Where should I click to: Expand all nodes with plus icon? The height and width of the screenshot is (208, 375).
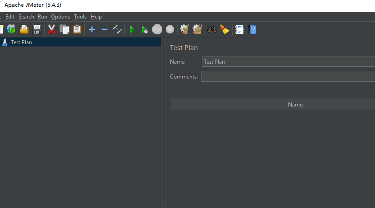(92, 29)
